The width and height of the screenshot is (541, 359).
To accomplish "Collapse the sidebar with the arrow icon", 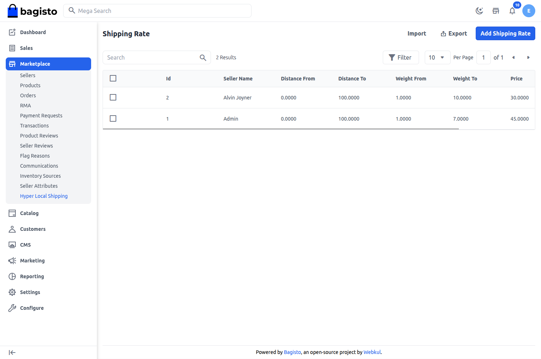I will (12, 353).
